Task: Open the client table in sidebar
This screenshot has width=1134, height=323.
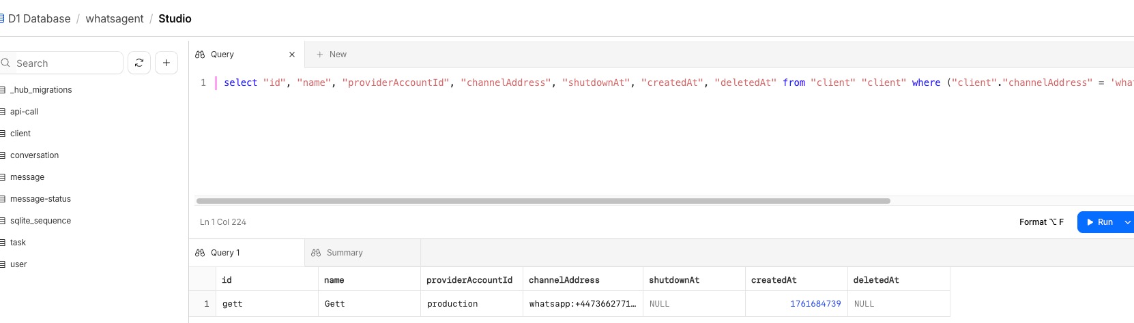Action: [20, 134]
